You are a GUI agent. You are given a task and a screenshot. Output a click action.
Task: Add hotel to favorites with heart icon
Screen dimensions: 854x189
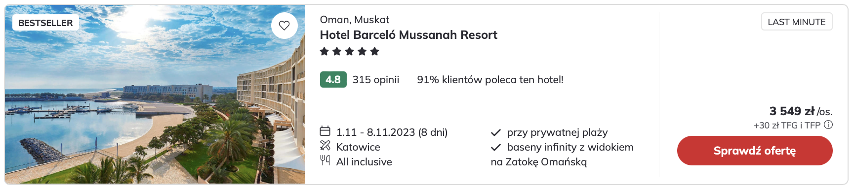click(x=284, y=26)
